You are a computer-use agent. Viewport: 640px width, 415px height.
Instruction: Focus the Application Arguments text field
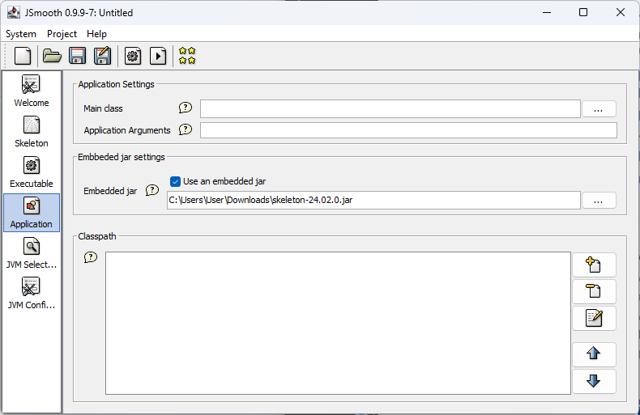408,130
